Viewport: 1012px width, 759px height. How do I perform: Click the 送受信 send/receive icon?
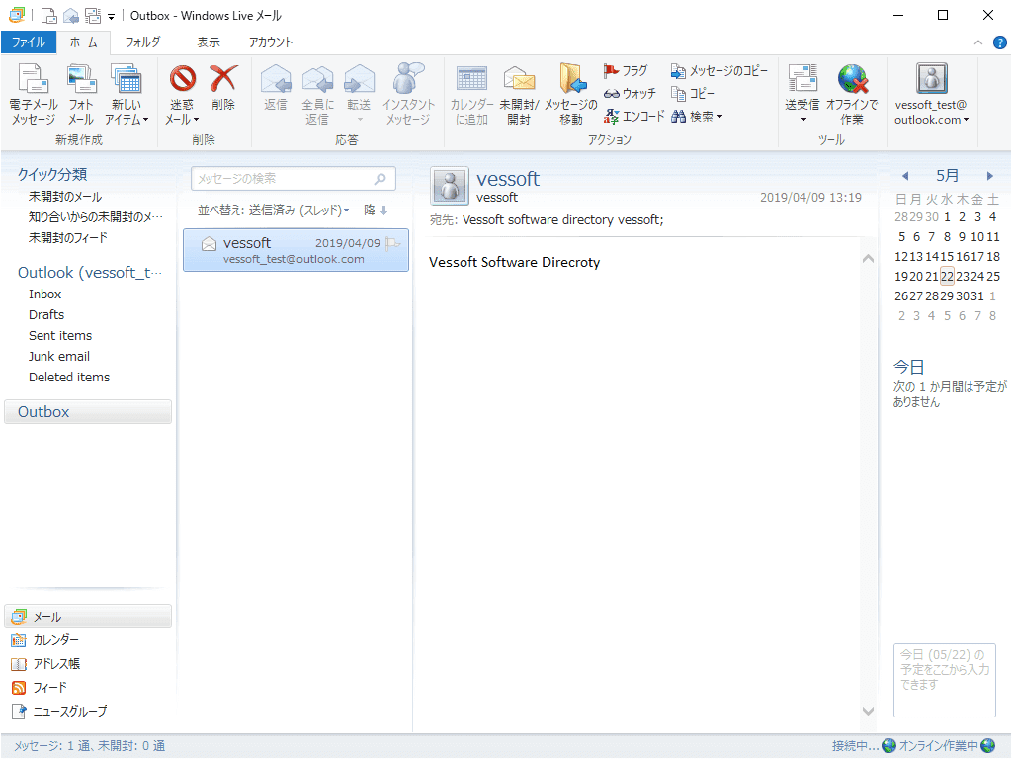click(x=802, y=94)
